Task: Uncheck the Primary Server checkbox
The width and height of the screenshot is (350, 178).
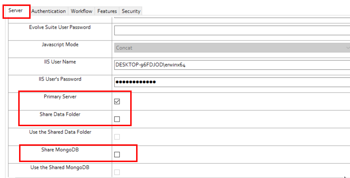Action: pyautogui.click(x=117, y=101)
